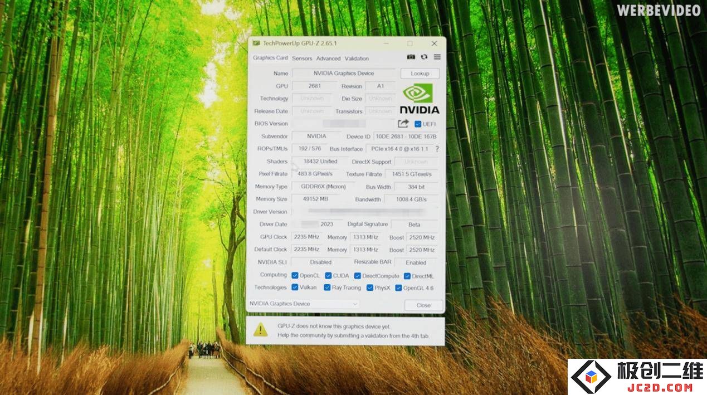The image size is (707, 395).
Task: Toggle the DirectCompute checkbox
Action: 358,276
